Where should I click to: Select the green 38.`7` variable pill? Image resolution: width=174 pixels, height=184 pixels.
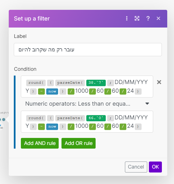tap(96, 83)
